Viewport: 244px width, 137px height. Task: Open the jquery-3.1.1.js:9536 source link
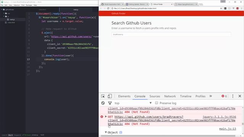[219, 117]
